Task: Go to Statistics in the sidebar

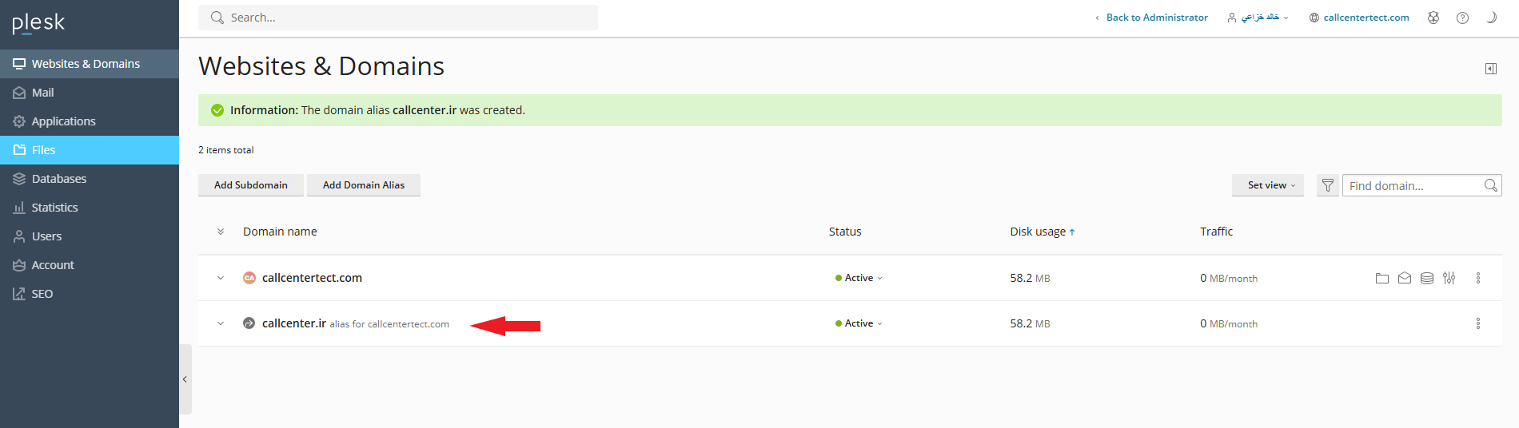Action: (x=54, y=208)
